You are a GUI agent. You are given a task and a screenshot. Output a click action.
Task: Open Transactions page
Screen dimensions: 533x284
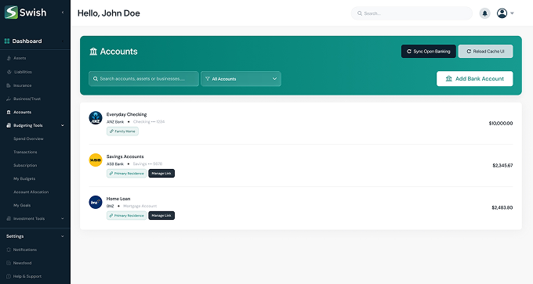(25, 152)
